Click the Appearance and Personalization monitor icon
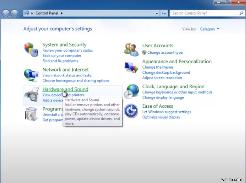 tap(131, 68)
